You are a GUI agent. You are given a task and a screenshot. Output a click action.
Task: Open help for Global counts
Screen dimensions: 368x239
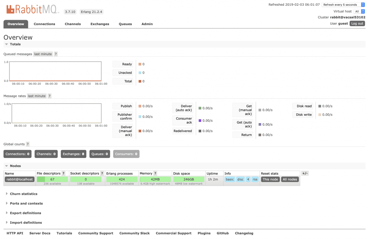coord(27,144)
